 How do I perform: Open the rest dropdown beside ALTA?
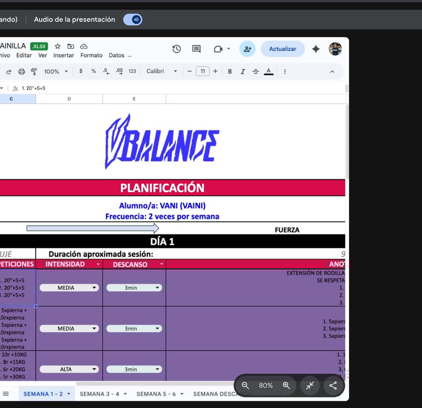click(x=134, y=369)
